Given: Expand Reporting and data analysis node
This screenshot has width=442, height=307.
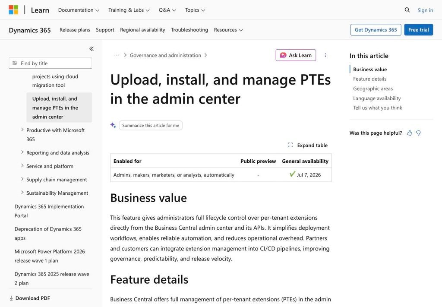Looking at the screenshot, I should (x=22, y=152).
